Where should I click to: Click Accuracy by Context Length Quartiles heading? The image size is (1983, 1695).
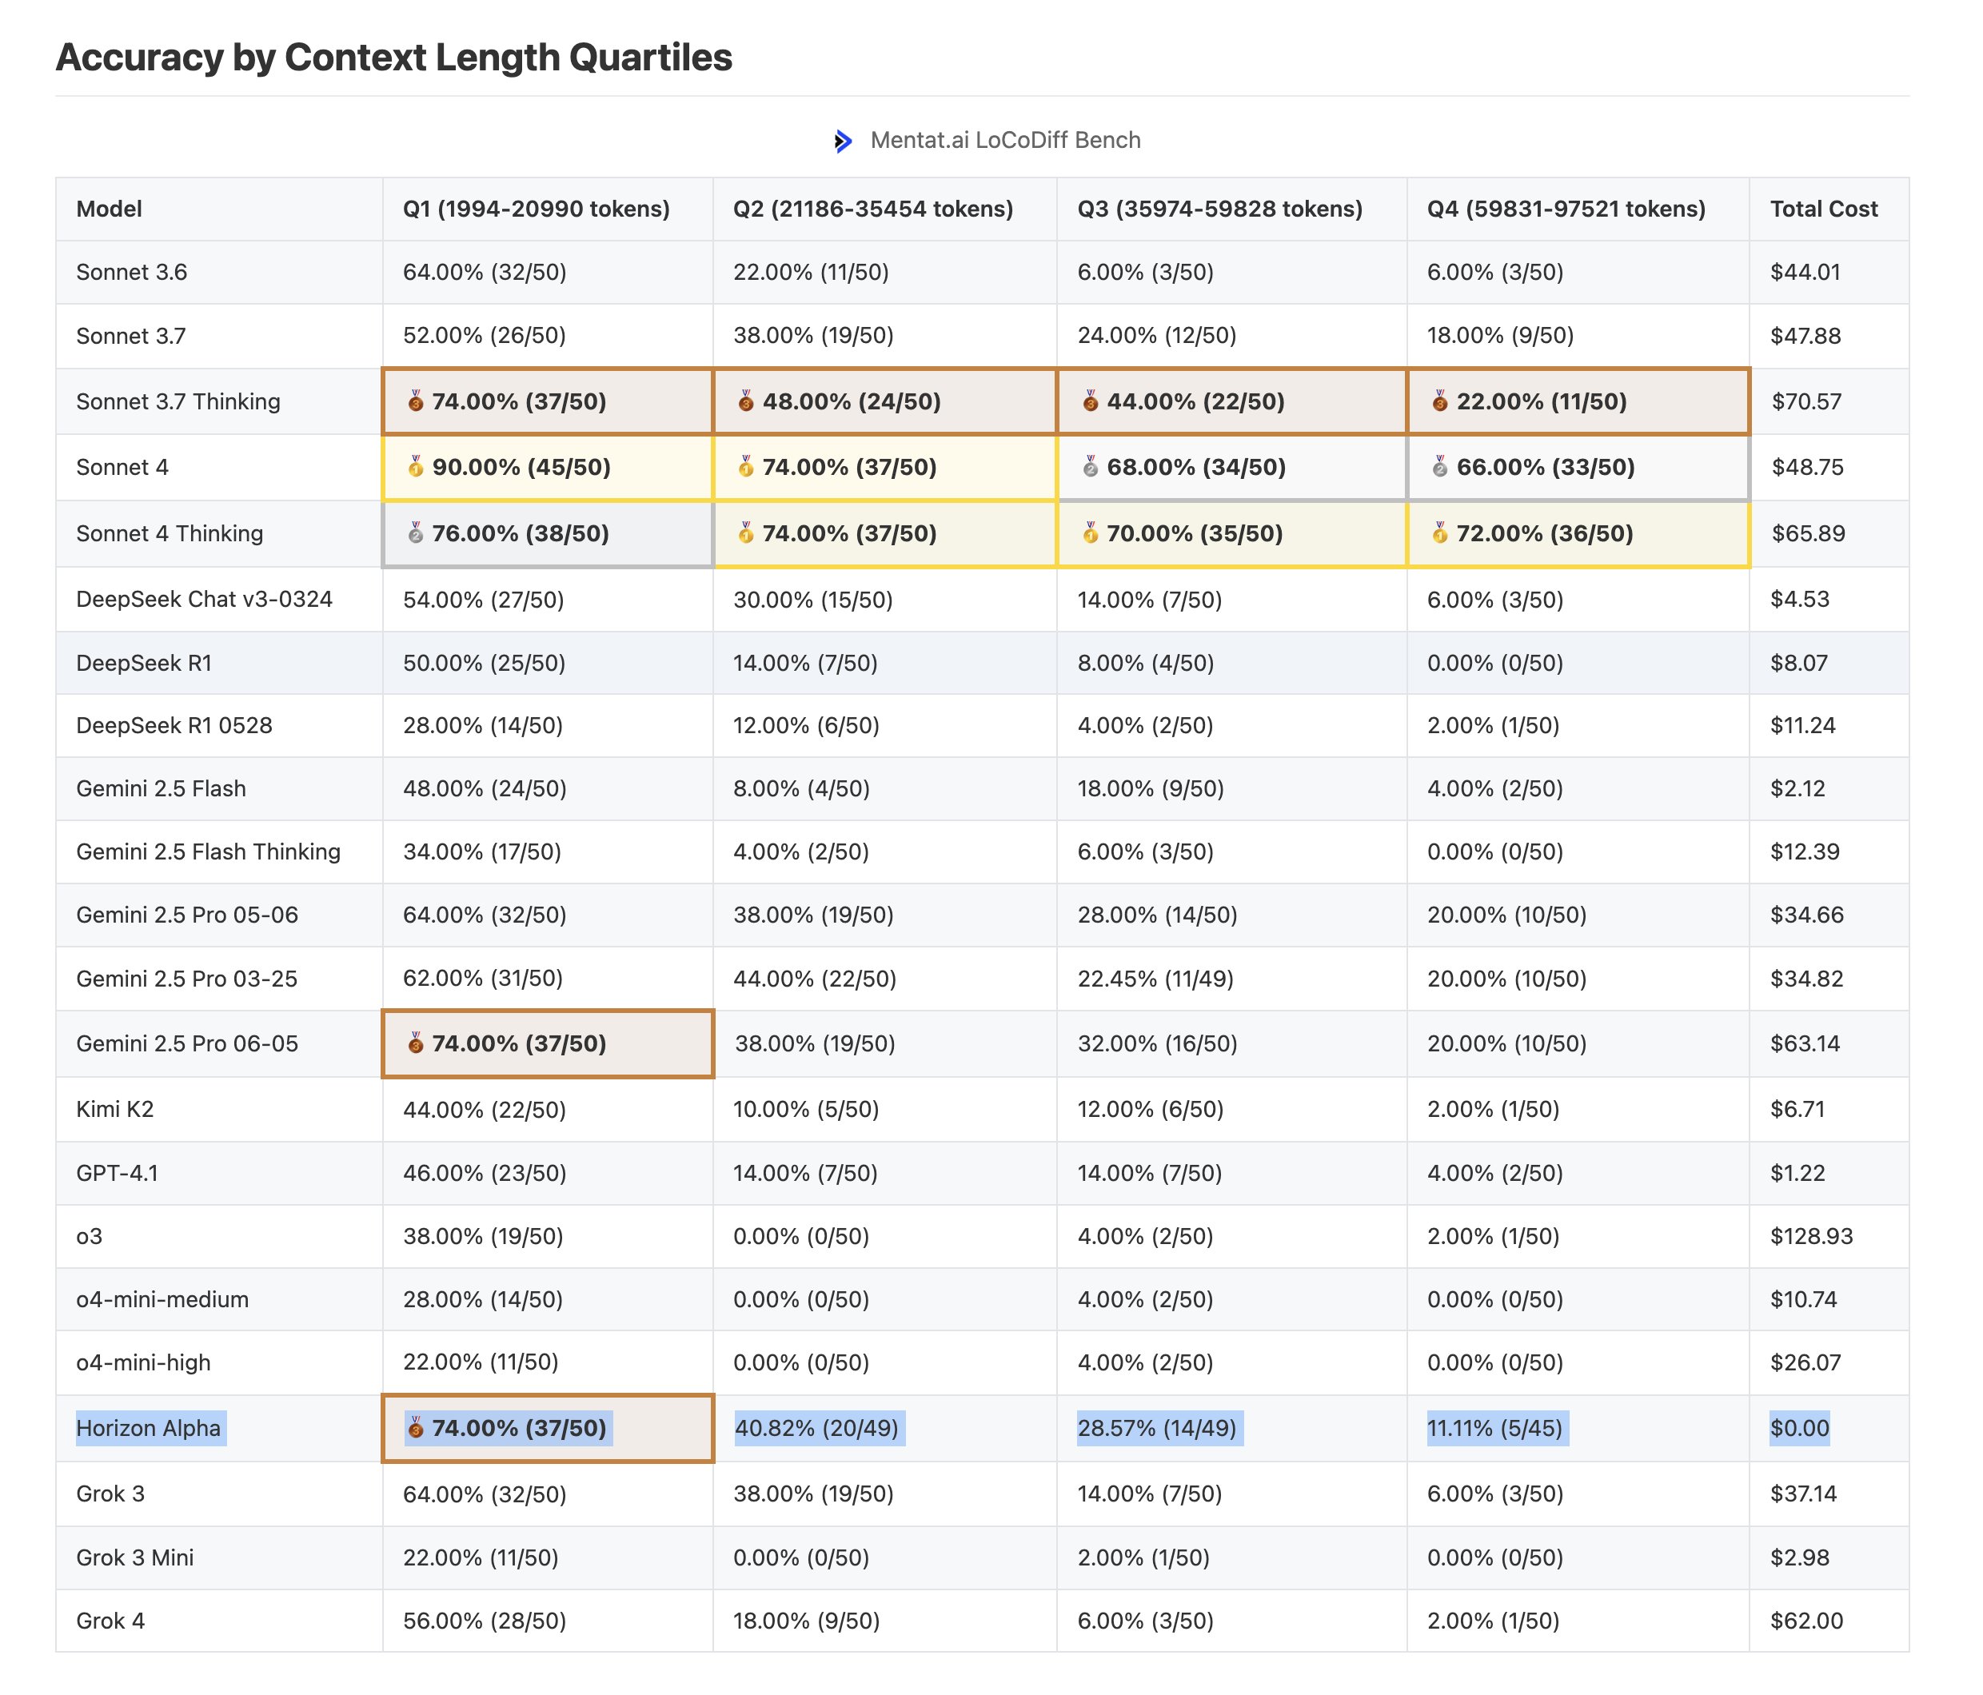coord(393,58)
